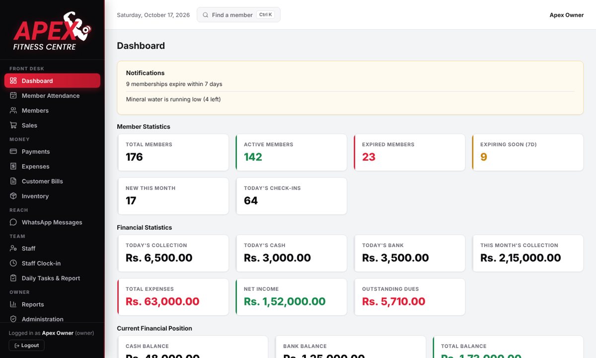Click the Logout button
This screenshot has width=596, height=358.
[x=27, y=346]
